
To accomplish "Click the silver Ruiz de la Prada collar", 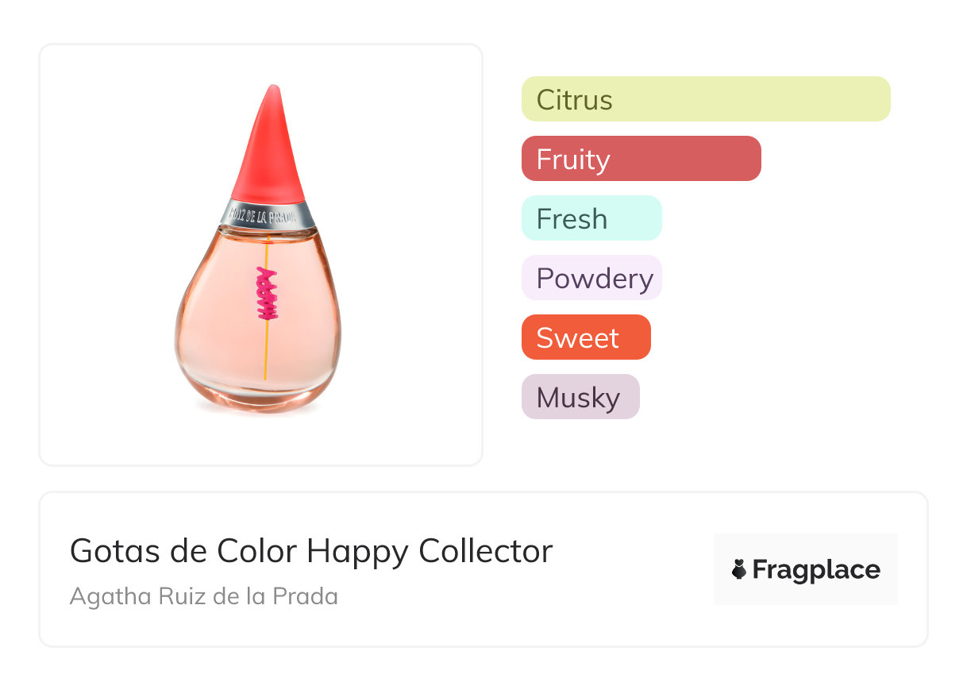I will click(x=268, y=214).
